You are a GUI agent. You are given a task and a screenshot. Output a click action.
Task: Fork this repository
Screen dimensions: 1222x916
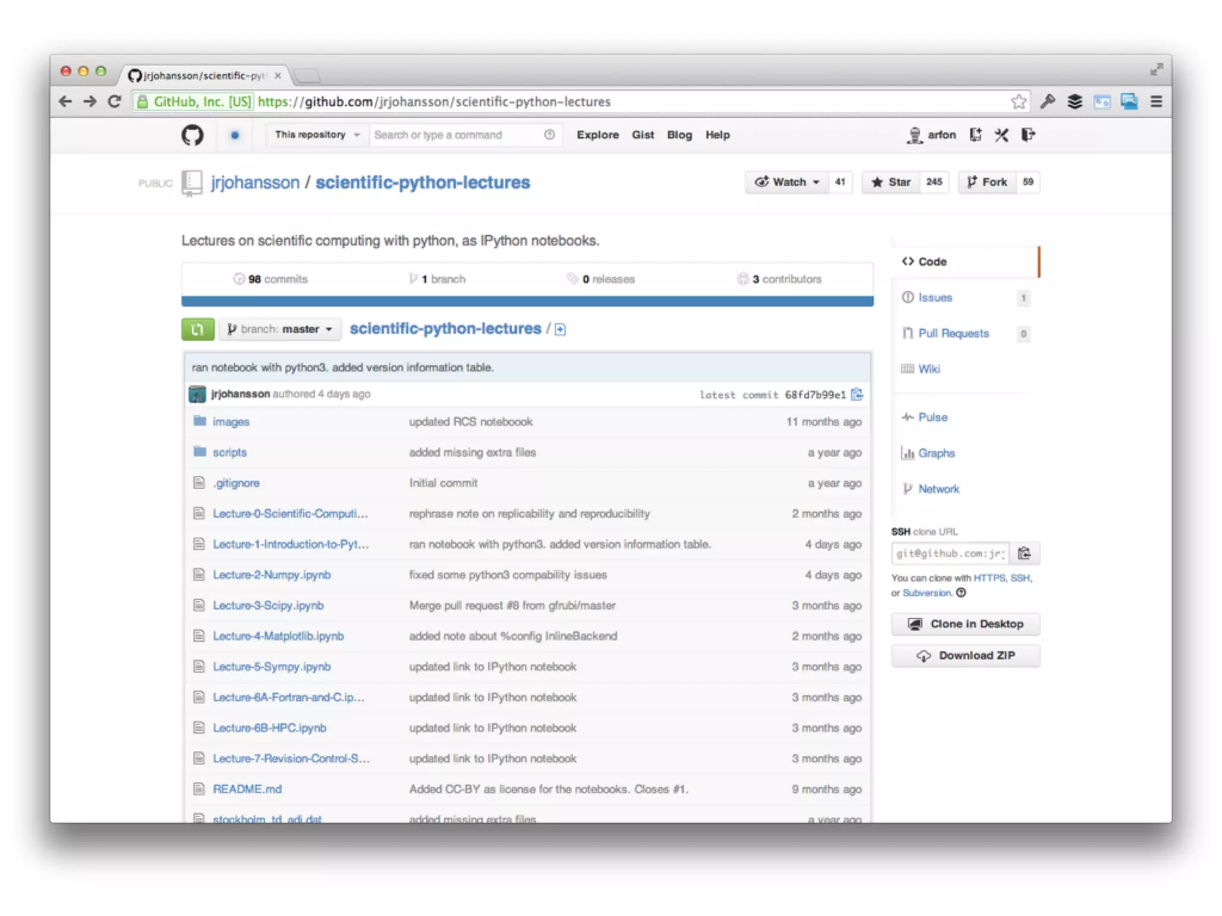pyautogui.click(x=988, y=182)
